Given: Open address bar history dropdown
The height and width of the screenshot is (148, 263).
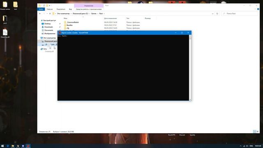Looking at the screenshot, I should click(x=213, y=14).
